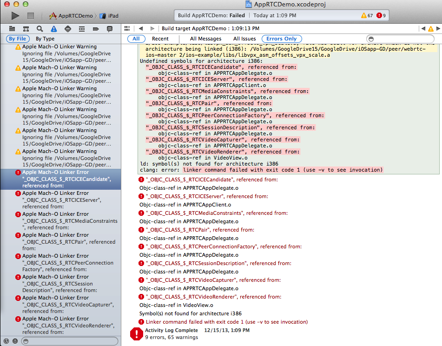Select By Type grouping
This screenshot has height=346, width=442.
tap(45, 39)
